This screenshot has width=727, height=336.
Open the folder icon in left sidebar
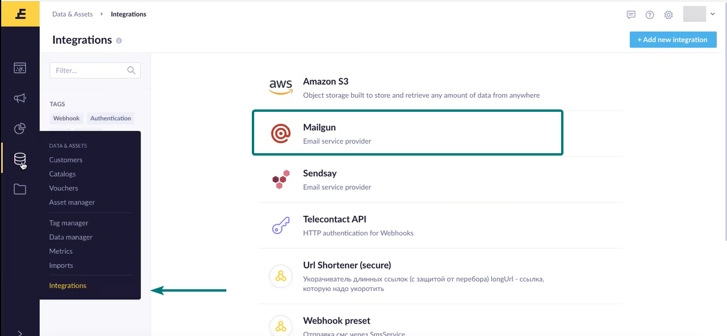[20, 189]
